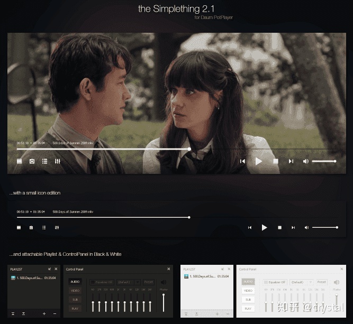Select AUDIO tab in white Control Panel
This screenshot has width=353, height=324.
(x=248, y=282)
